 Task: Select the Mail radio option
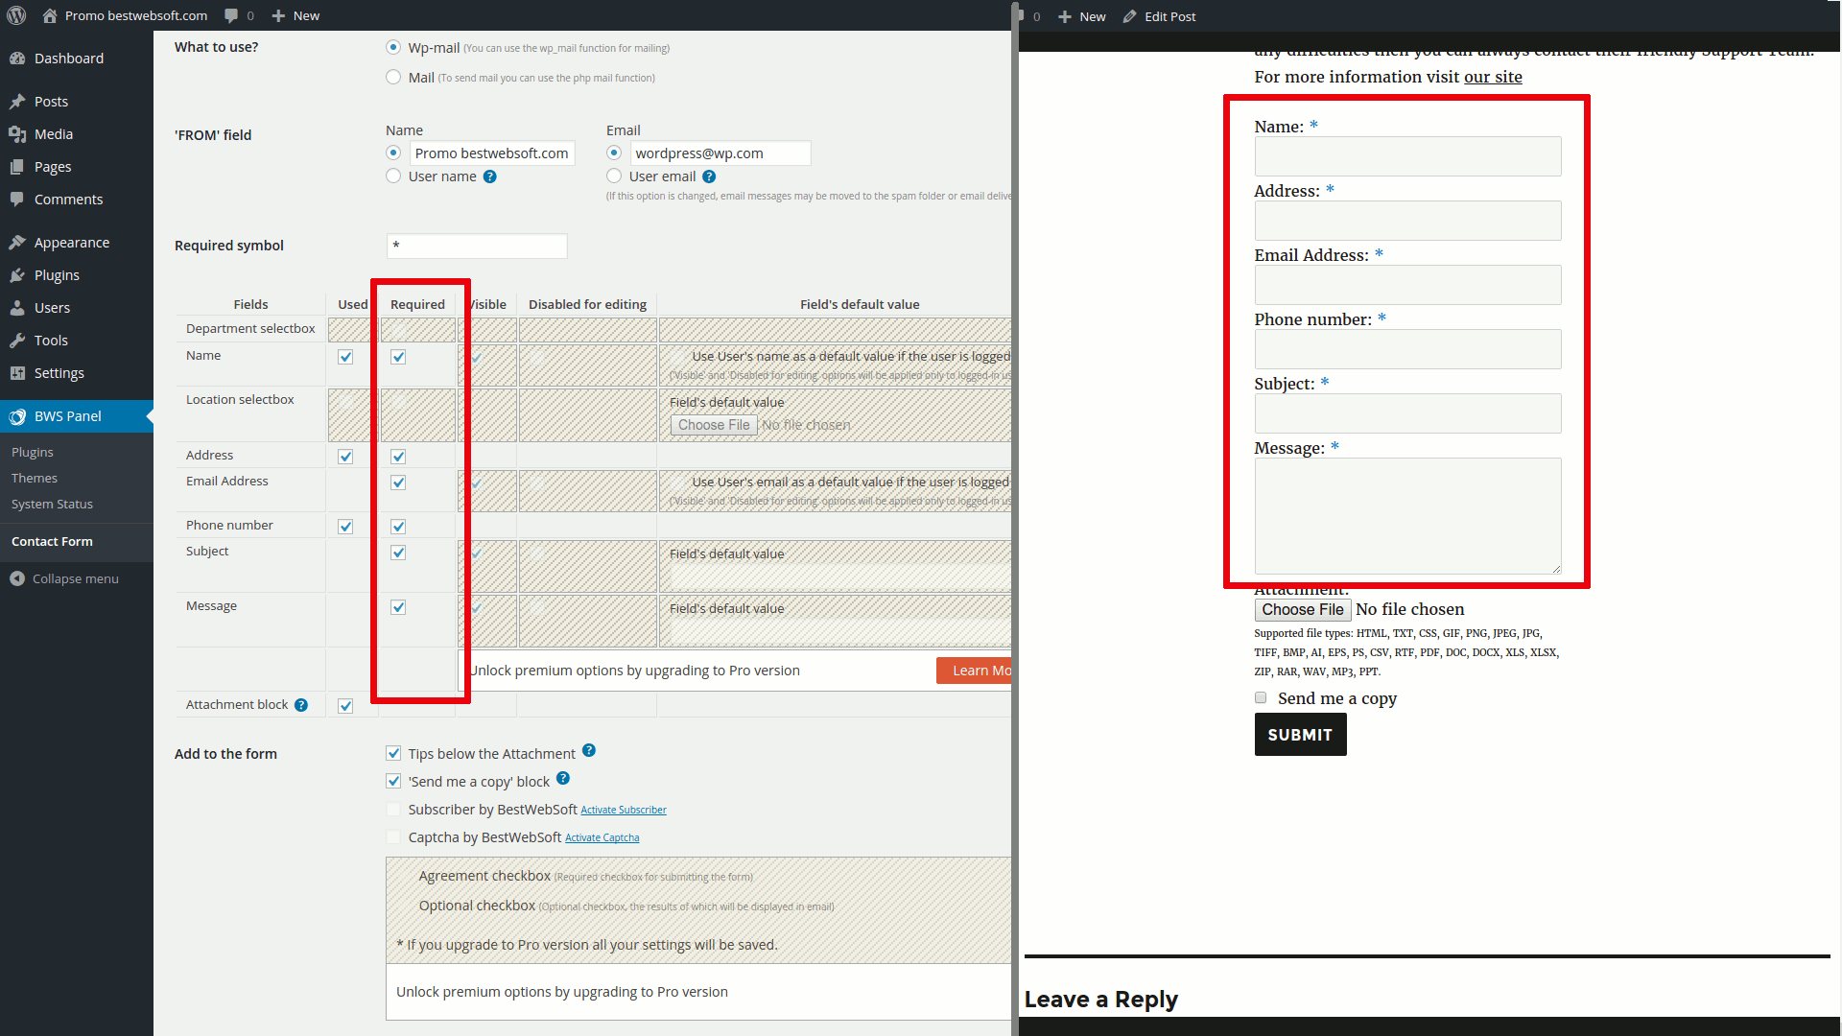point(393,77)
